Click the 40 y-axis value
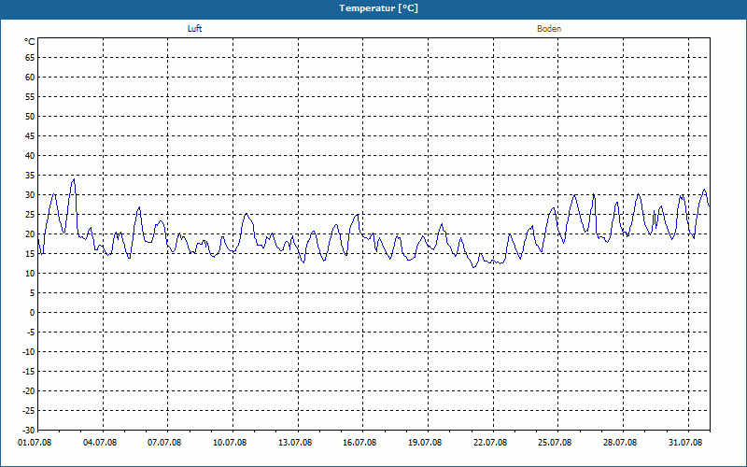 coord(30,156)
